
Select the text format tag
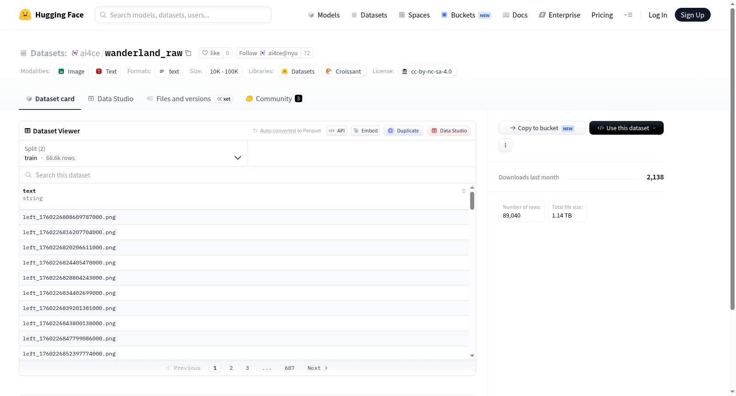pos(169,71)
